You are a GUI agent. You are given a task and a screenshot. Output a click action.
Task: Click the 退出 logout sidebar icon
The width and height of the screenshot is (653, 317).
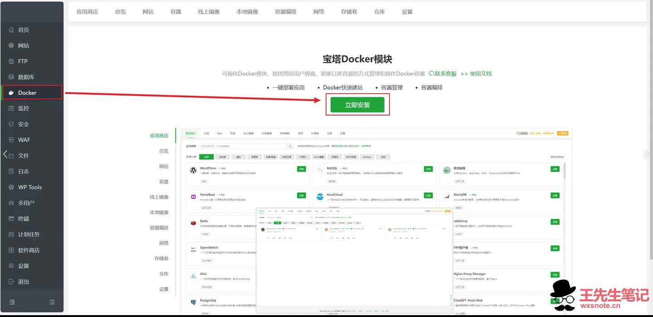11,282
